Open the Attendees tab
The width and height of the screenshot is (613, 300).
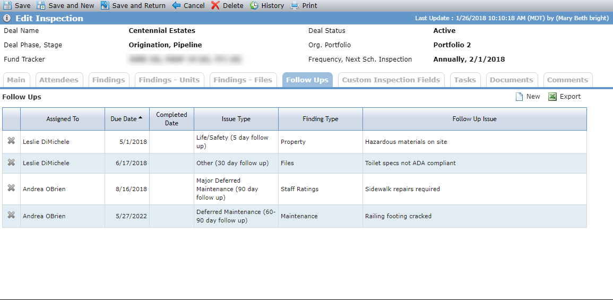tap(59, 80)
